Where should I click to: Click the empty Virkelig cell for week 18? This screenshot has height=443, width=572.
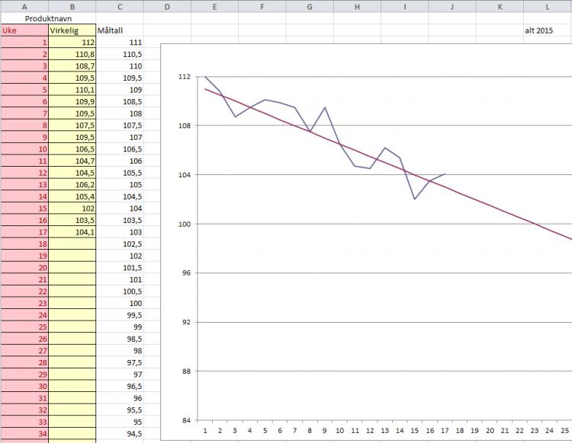pos(72,244)
